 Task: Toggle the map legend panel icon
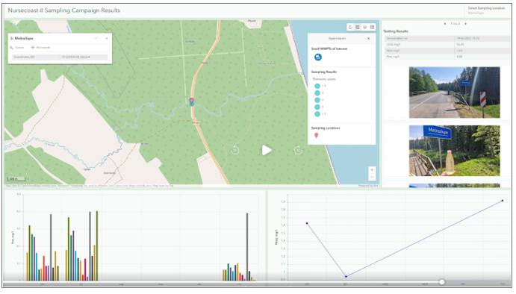click(358, 27)
